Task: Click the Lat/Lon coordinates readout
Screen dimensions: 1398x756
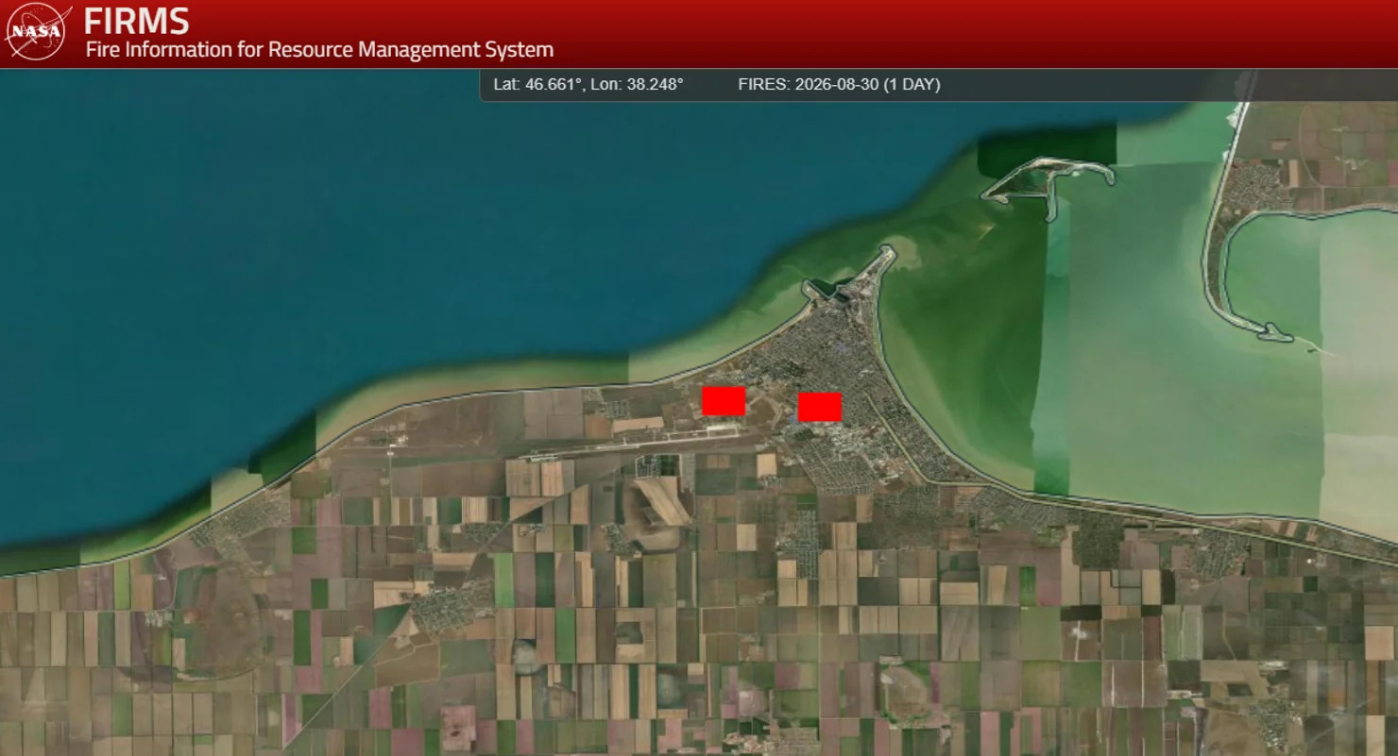Action: pos(588,84)
